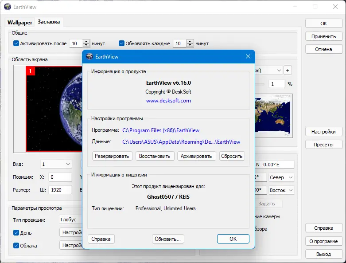Image resolution: width=346 pixels, height=263 pixels.
Task: Click the flat world map thumbnail
Action: click(274, 116)
